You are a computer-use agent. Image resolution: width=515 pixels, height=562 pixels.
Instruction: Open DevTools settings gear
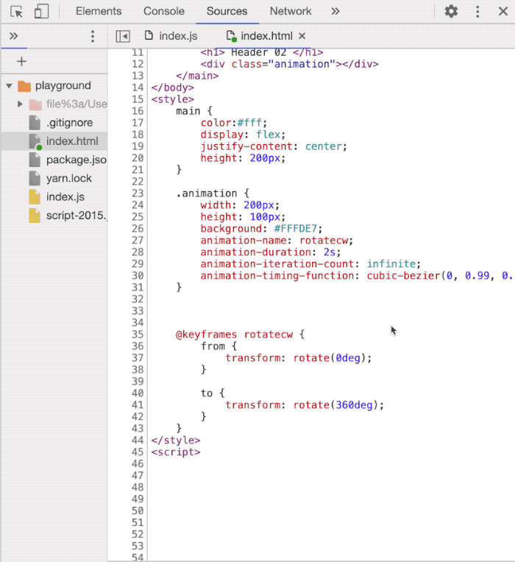coord(451,12)
